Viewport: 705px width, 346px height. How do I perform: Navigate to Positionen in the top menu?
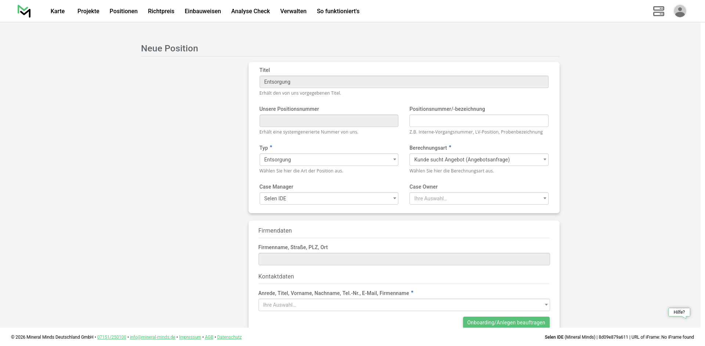[x=123, y=11]
